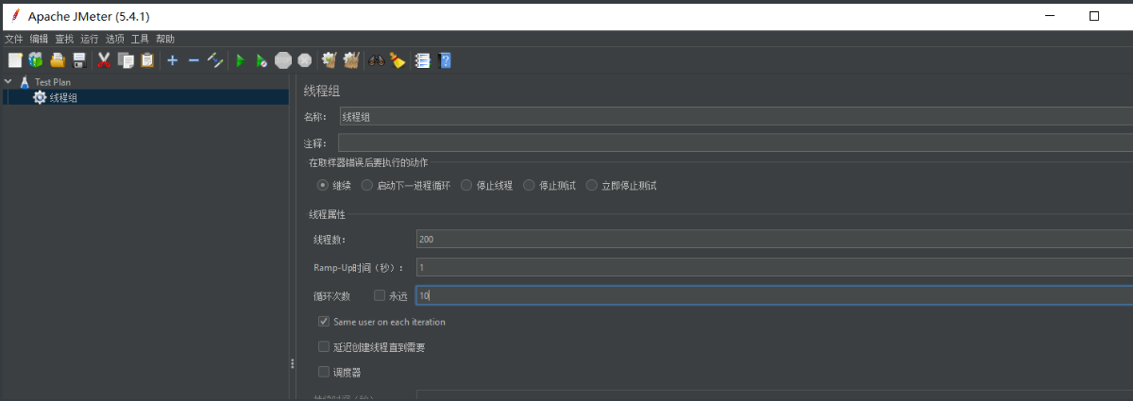Open the 运行 menu
This screenshot has width=1133, height=401.
(90, 39)
